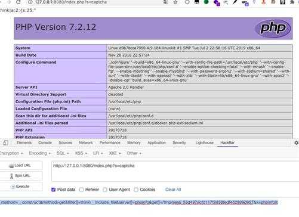This screenshot has width=299, height=217.
Task: Click the 'PHP Version 7.2.12' heading
Action: coord(56,27)
